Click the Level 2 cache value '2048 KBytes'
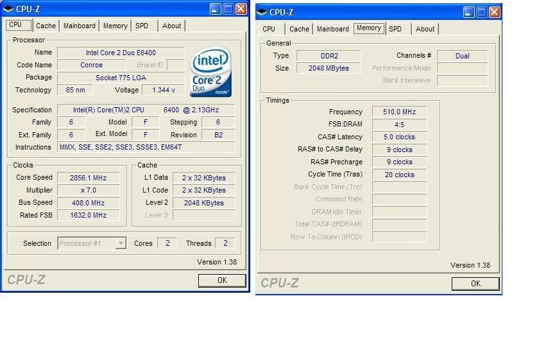This screenshot has height=337, width=539. pos(204,203)
